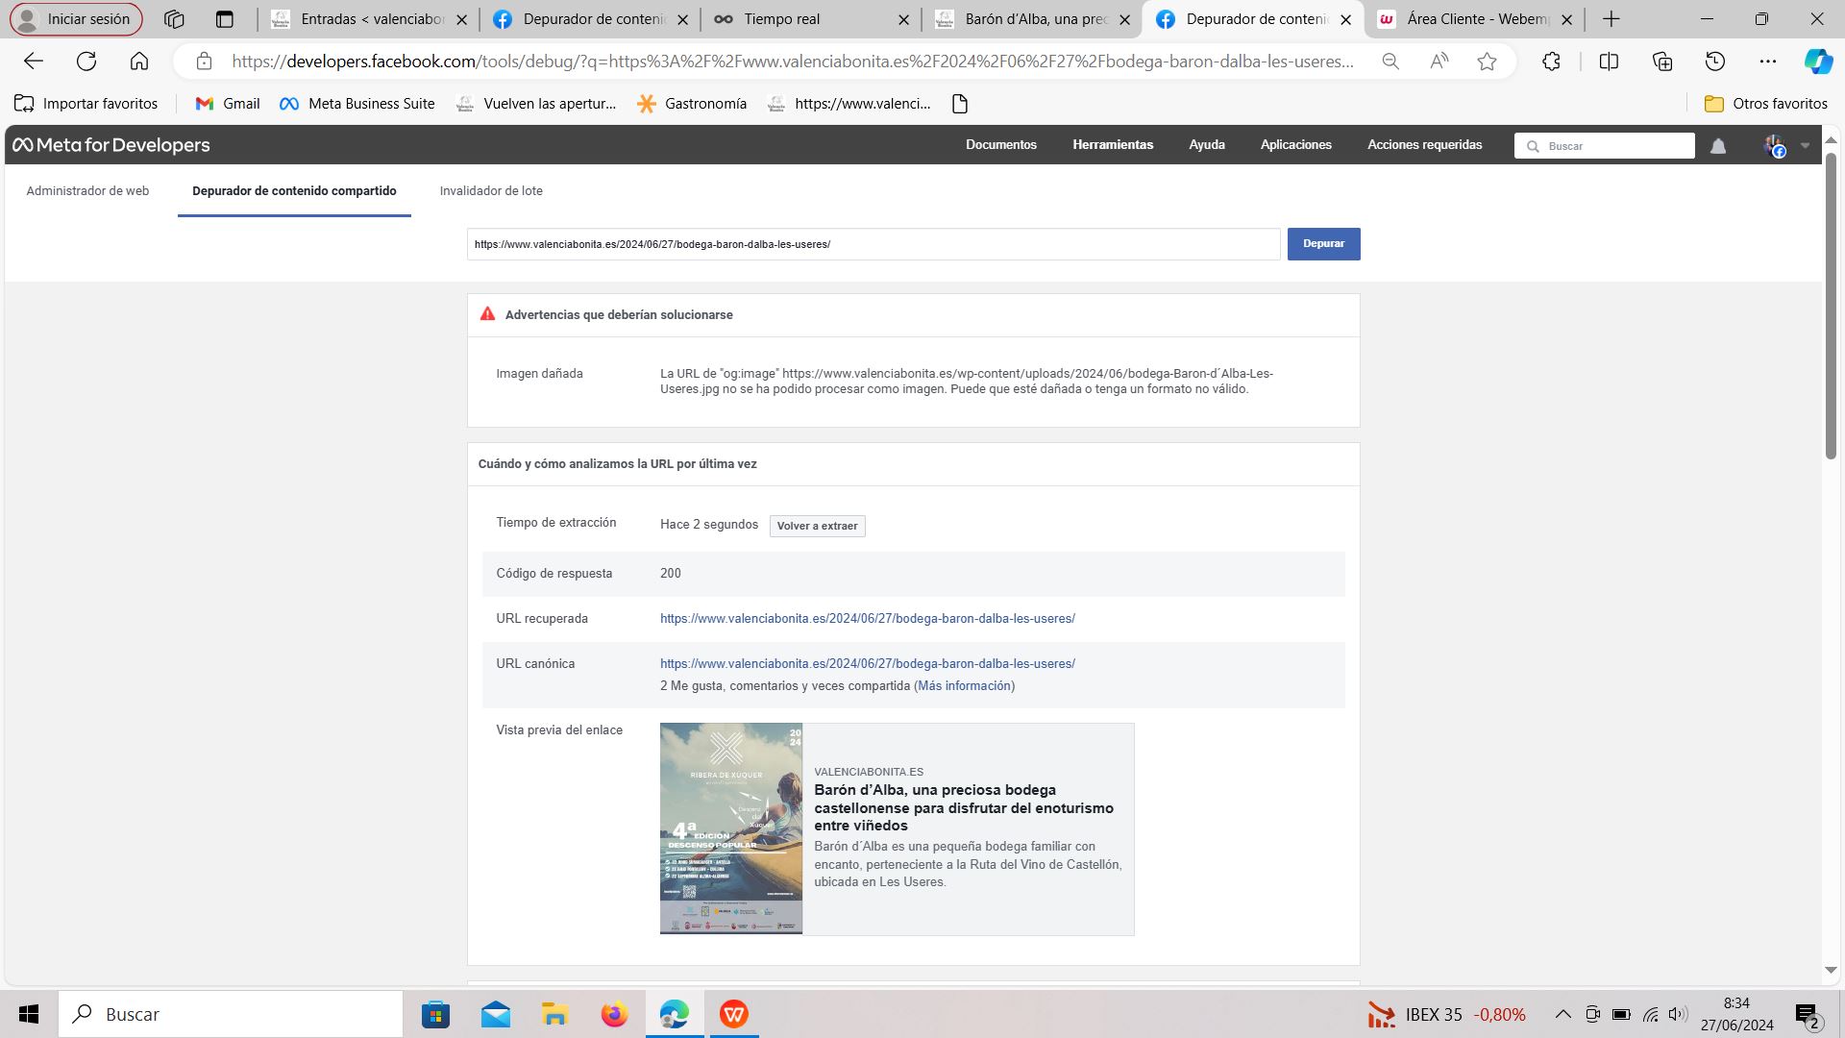Viewport: 1845px width, 1038px height.
Task: Click the link preview thumbnail image
Action: (x=731, y=828)
